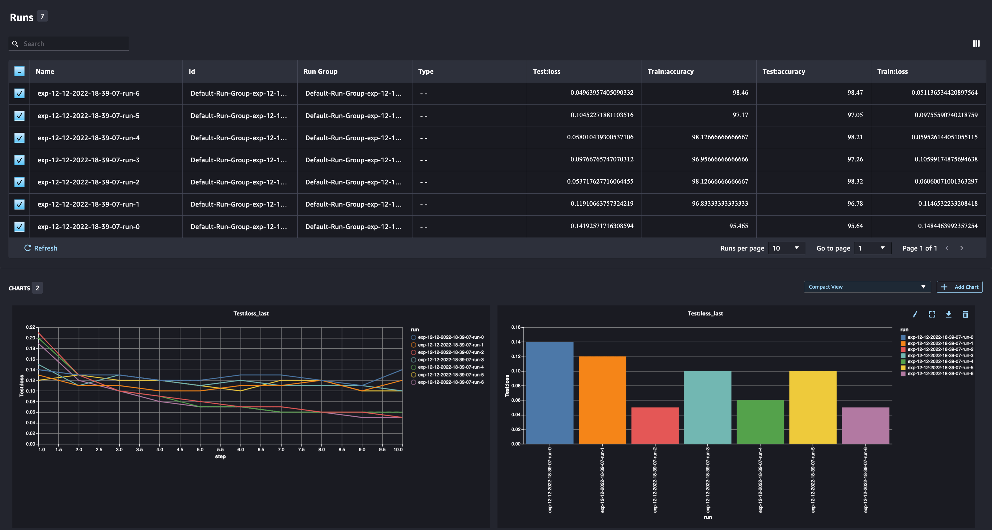Viewport: 992px width, 530px height.
Task: Toggle the select-all header checkbox
Action: tap(19, 71)
